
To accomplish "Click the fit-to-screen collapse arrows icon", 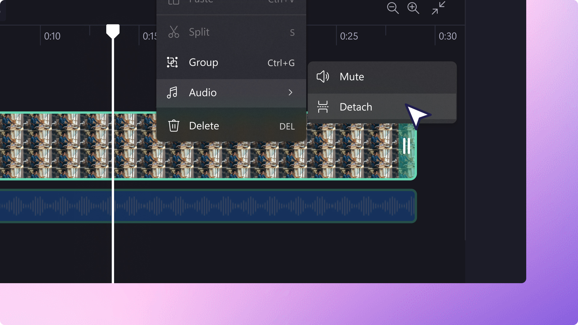I will [x=438, y=8].
